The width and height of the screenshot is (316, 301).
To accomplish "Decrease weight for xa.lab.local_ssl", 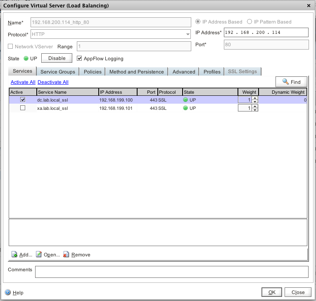I will click(x=255, y=110).
